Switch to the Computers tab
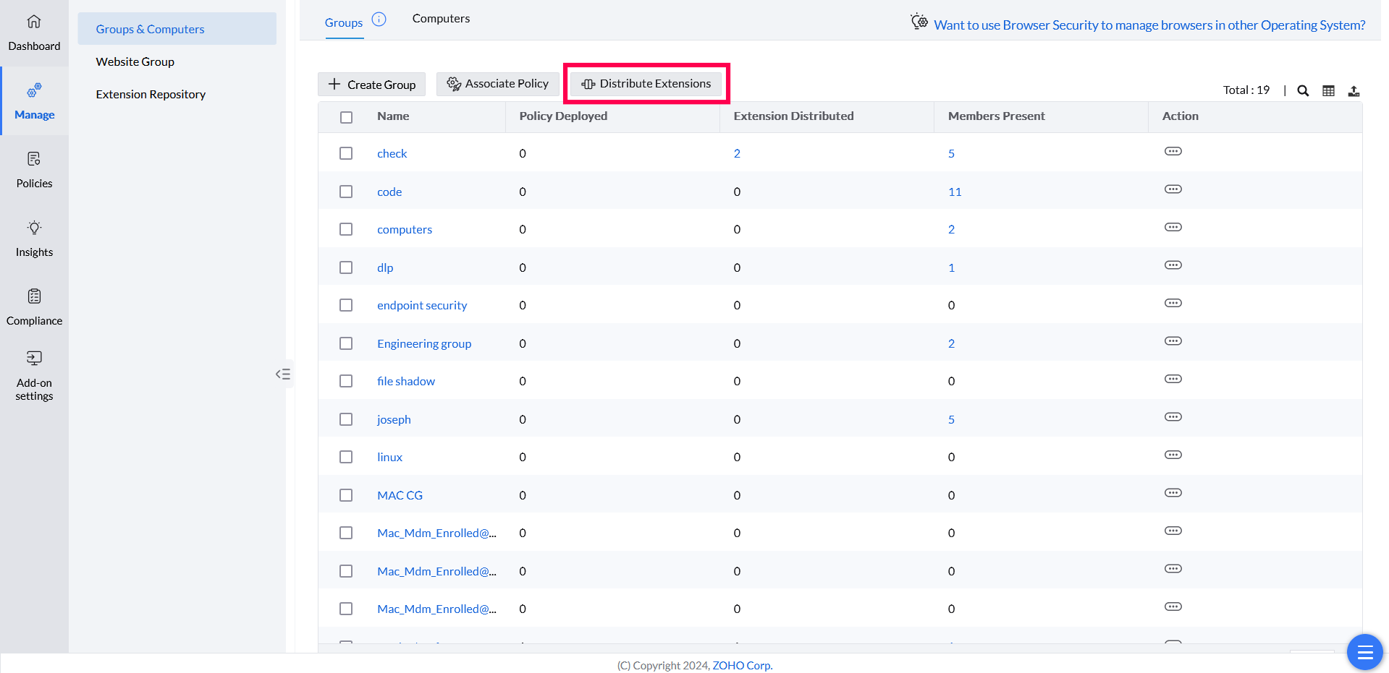This screenshot has height=673, width=1389. click(441, 19)
